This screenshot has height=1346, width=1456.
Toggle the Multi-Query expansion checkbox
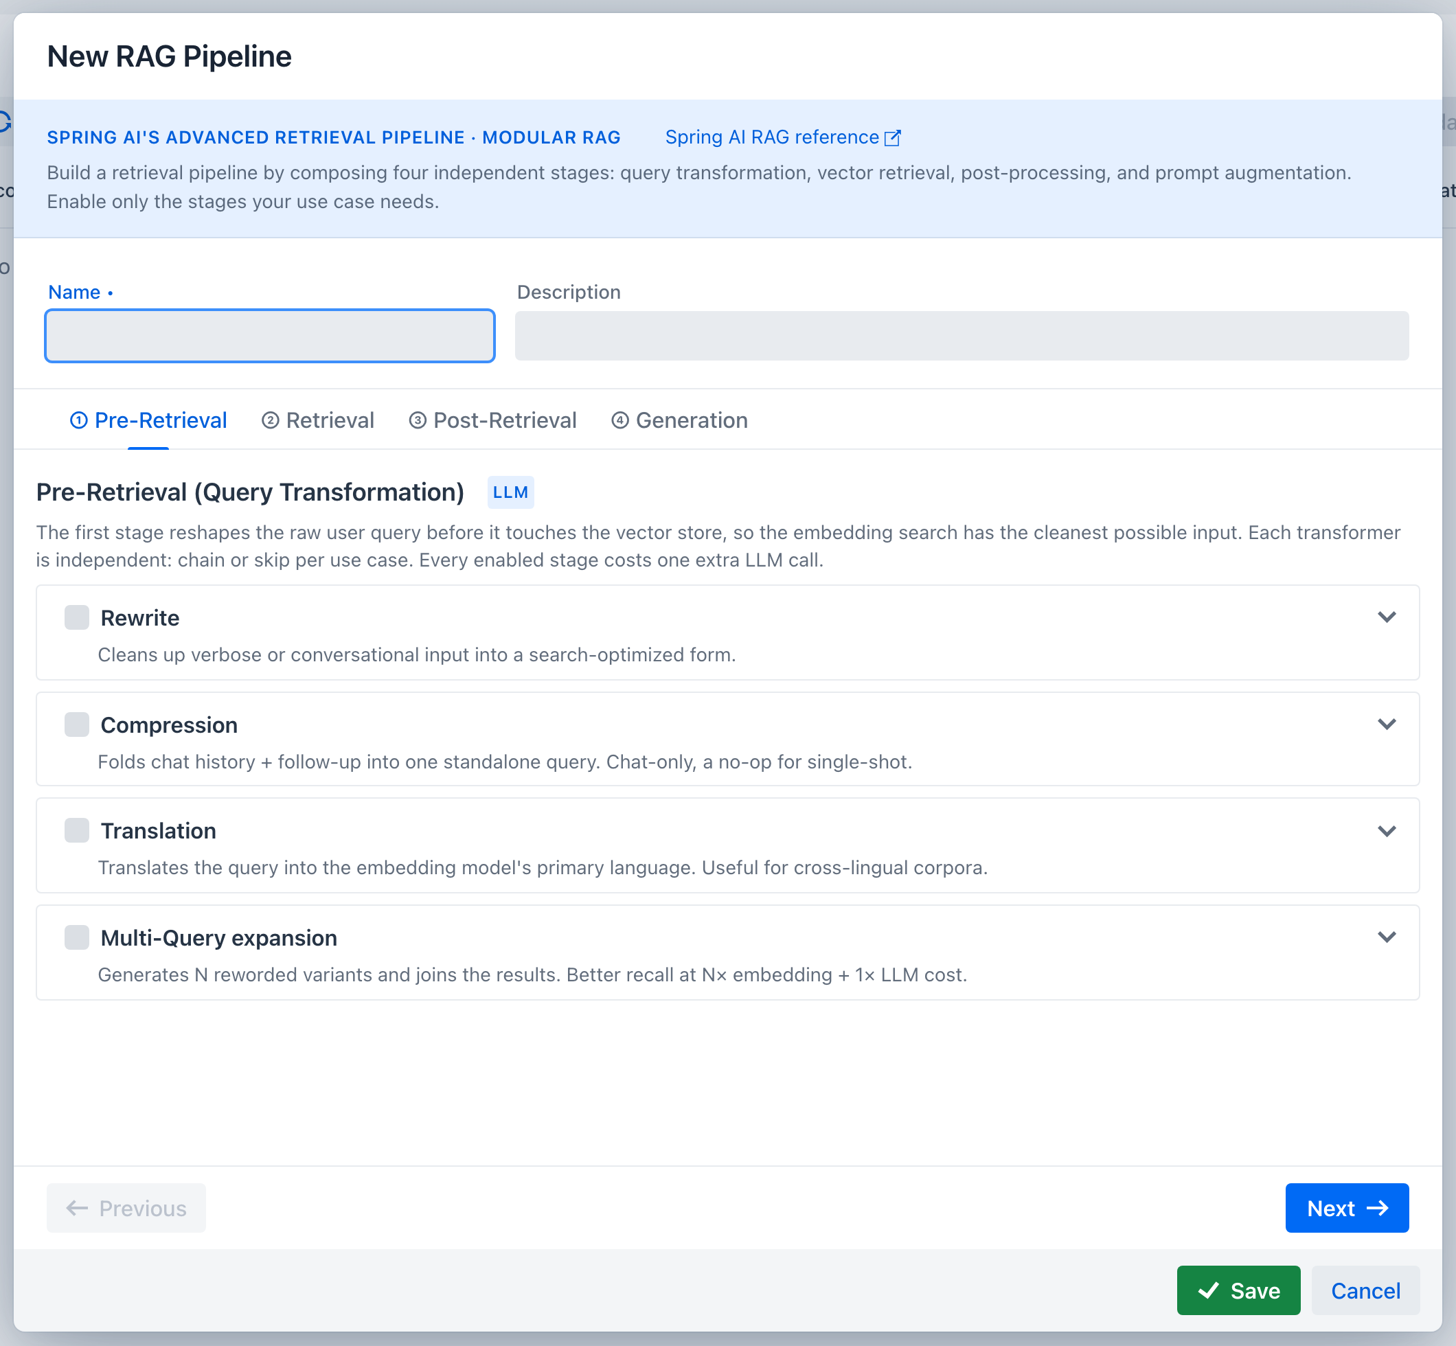tap(76, 937)
